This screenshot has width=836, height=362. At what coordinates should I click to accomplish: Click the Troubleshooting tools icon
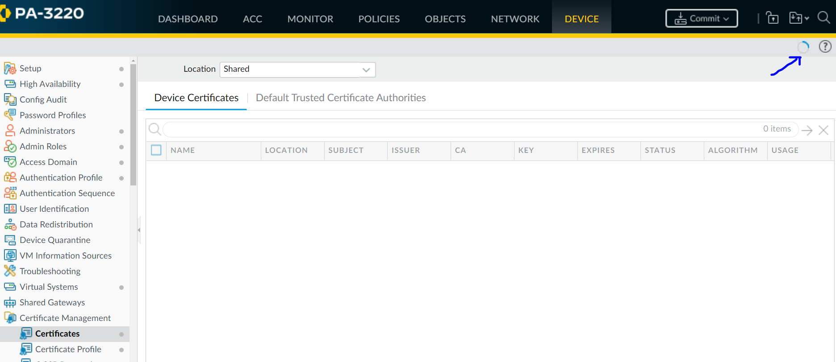tap(10, 271)
